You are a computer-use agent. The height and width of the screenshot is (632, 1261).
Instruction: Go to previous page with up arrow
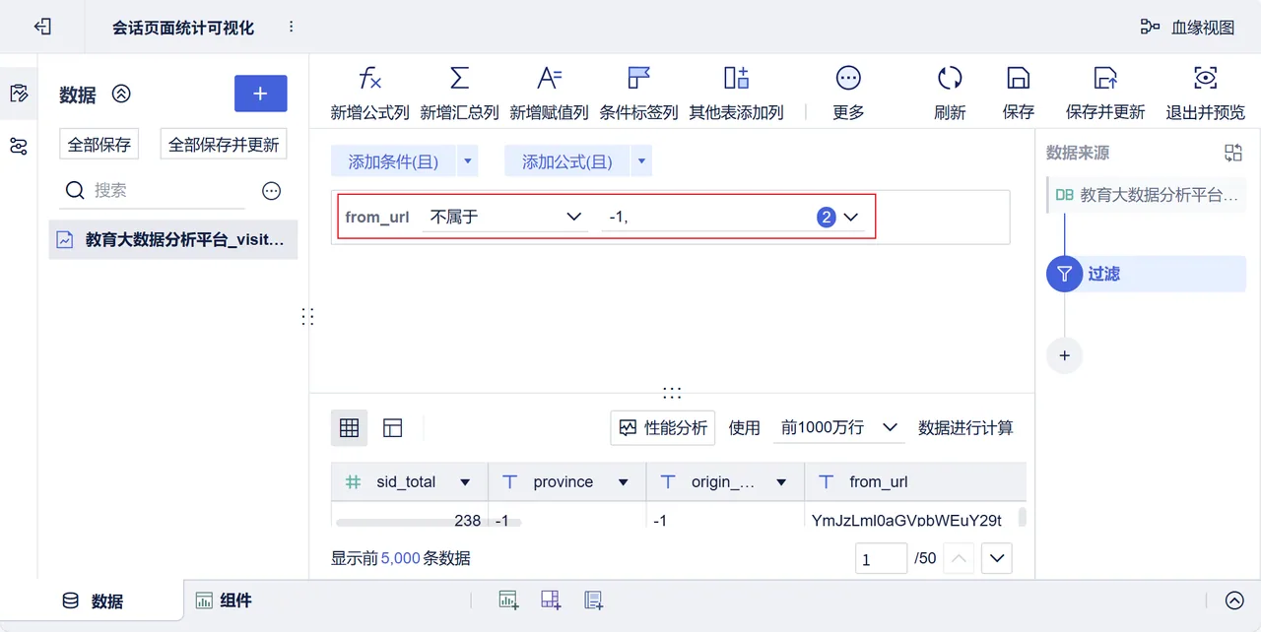click(x=959, y=558)
